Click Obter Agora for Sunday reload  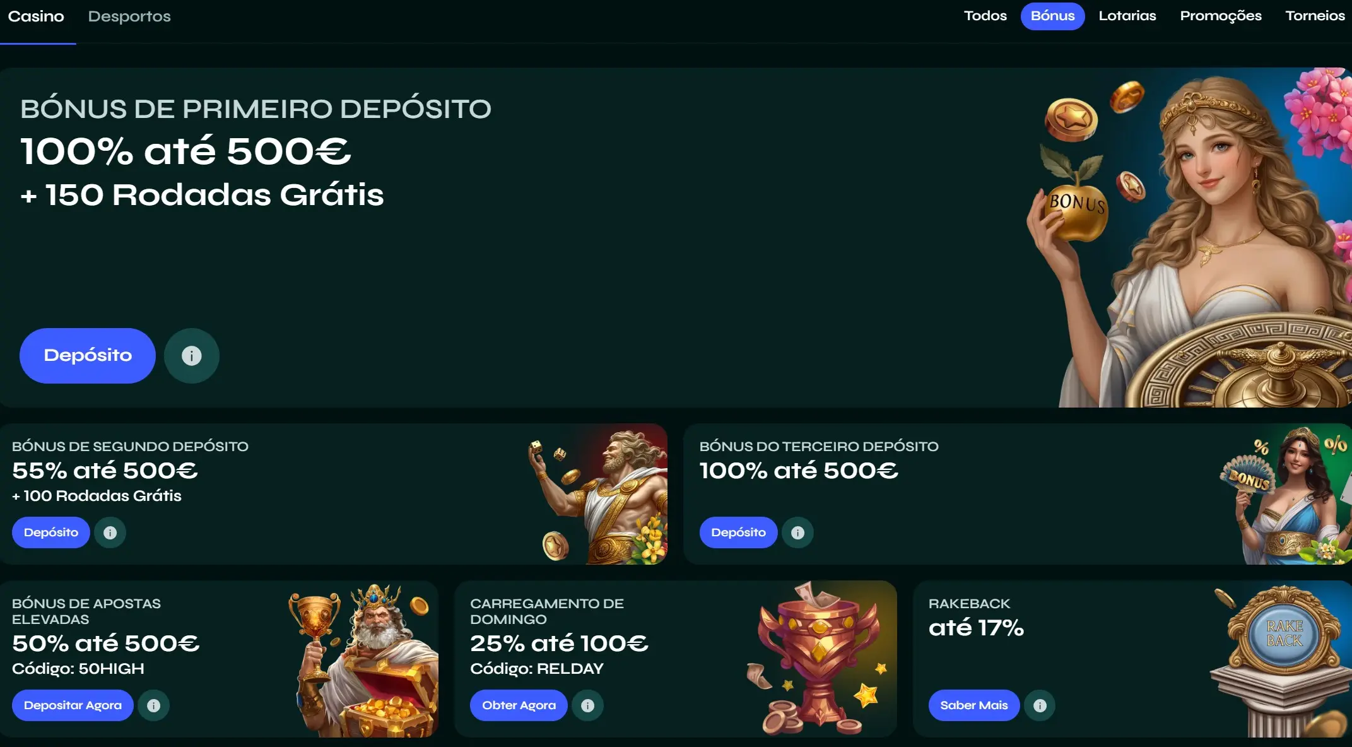(x=519, y=705)
